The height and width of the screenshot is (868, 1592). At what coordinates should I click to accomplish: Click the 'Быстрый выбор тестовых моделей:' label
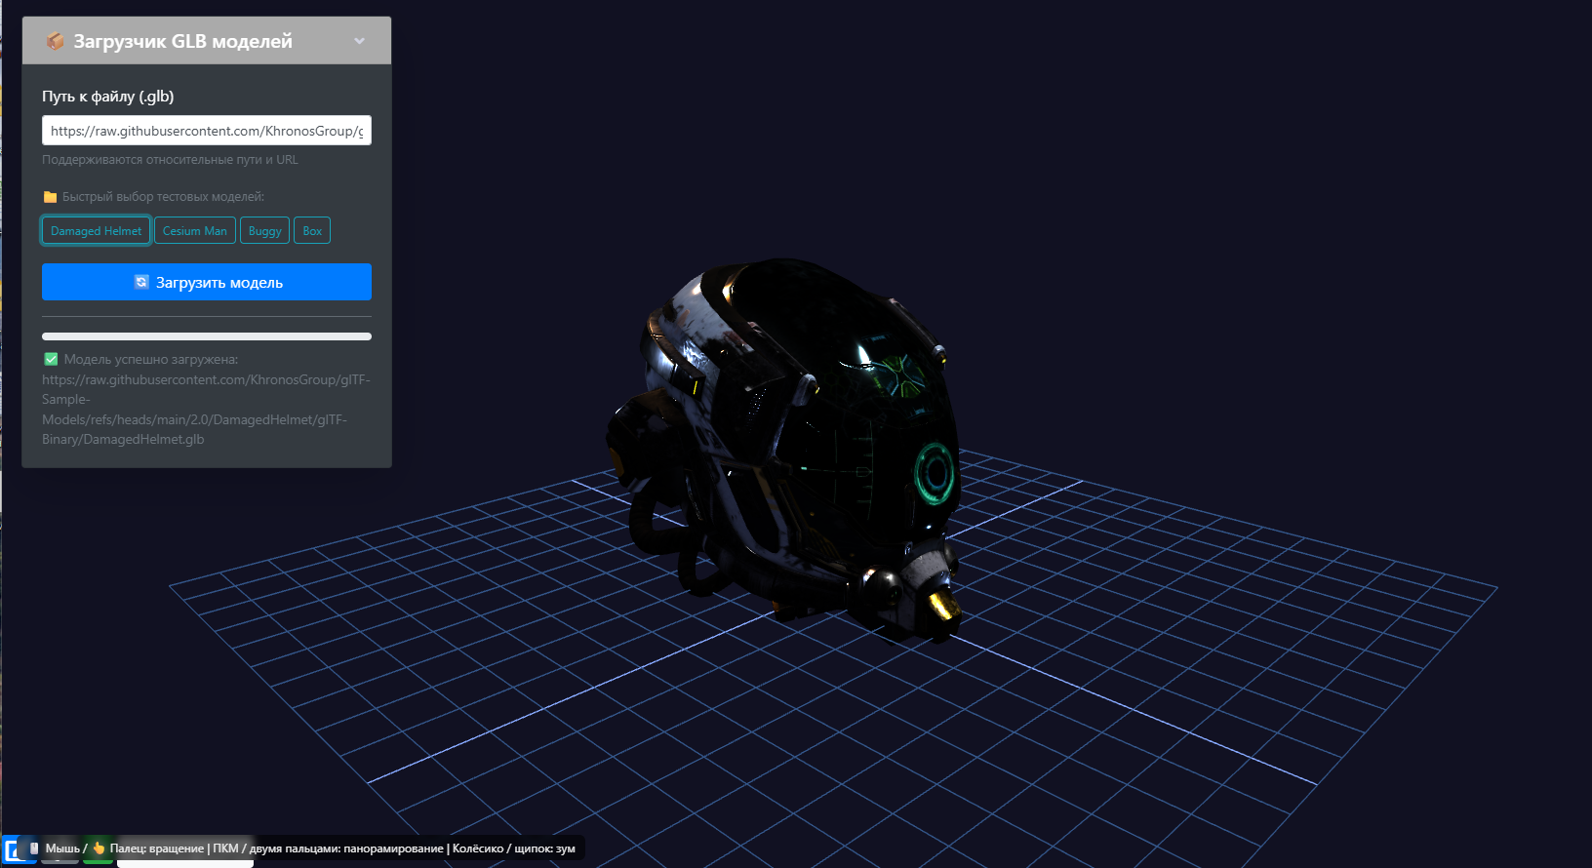tap(163, 197)
